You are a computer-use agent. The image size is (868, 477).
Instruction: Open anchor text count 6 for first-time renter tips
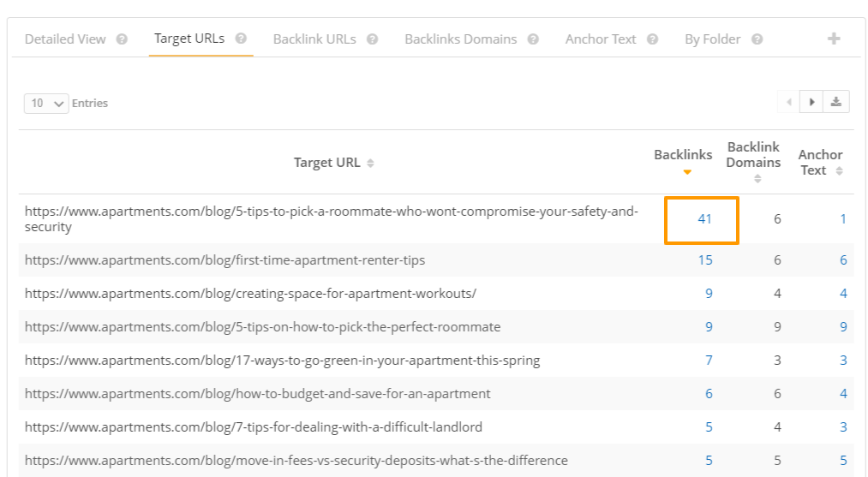click(x=843, y=260)
